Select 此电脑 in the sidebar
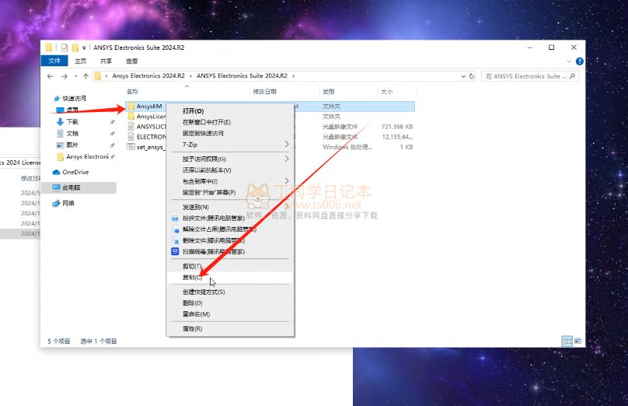The height and width of the screenshot is (406, 628). click(72, 187)
